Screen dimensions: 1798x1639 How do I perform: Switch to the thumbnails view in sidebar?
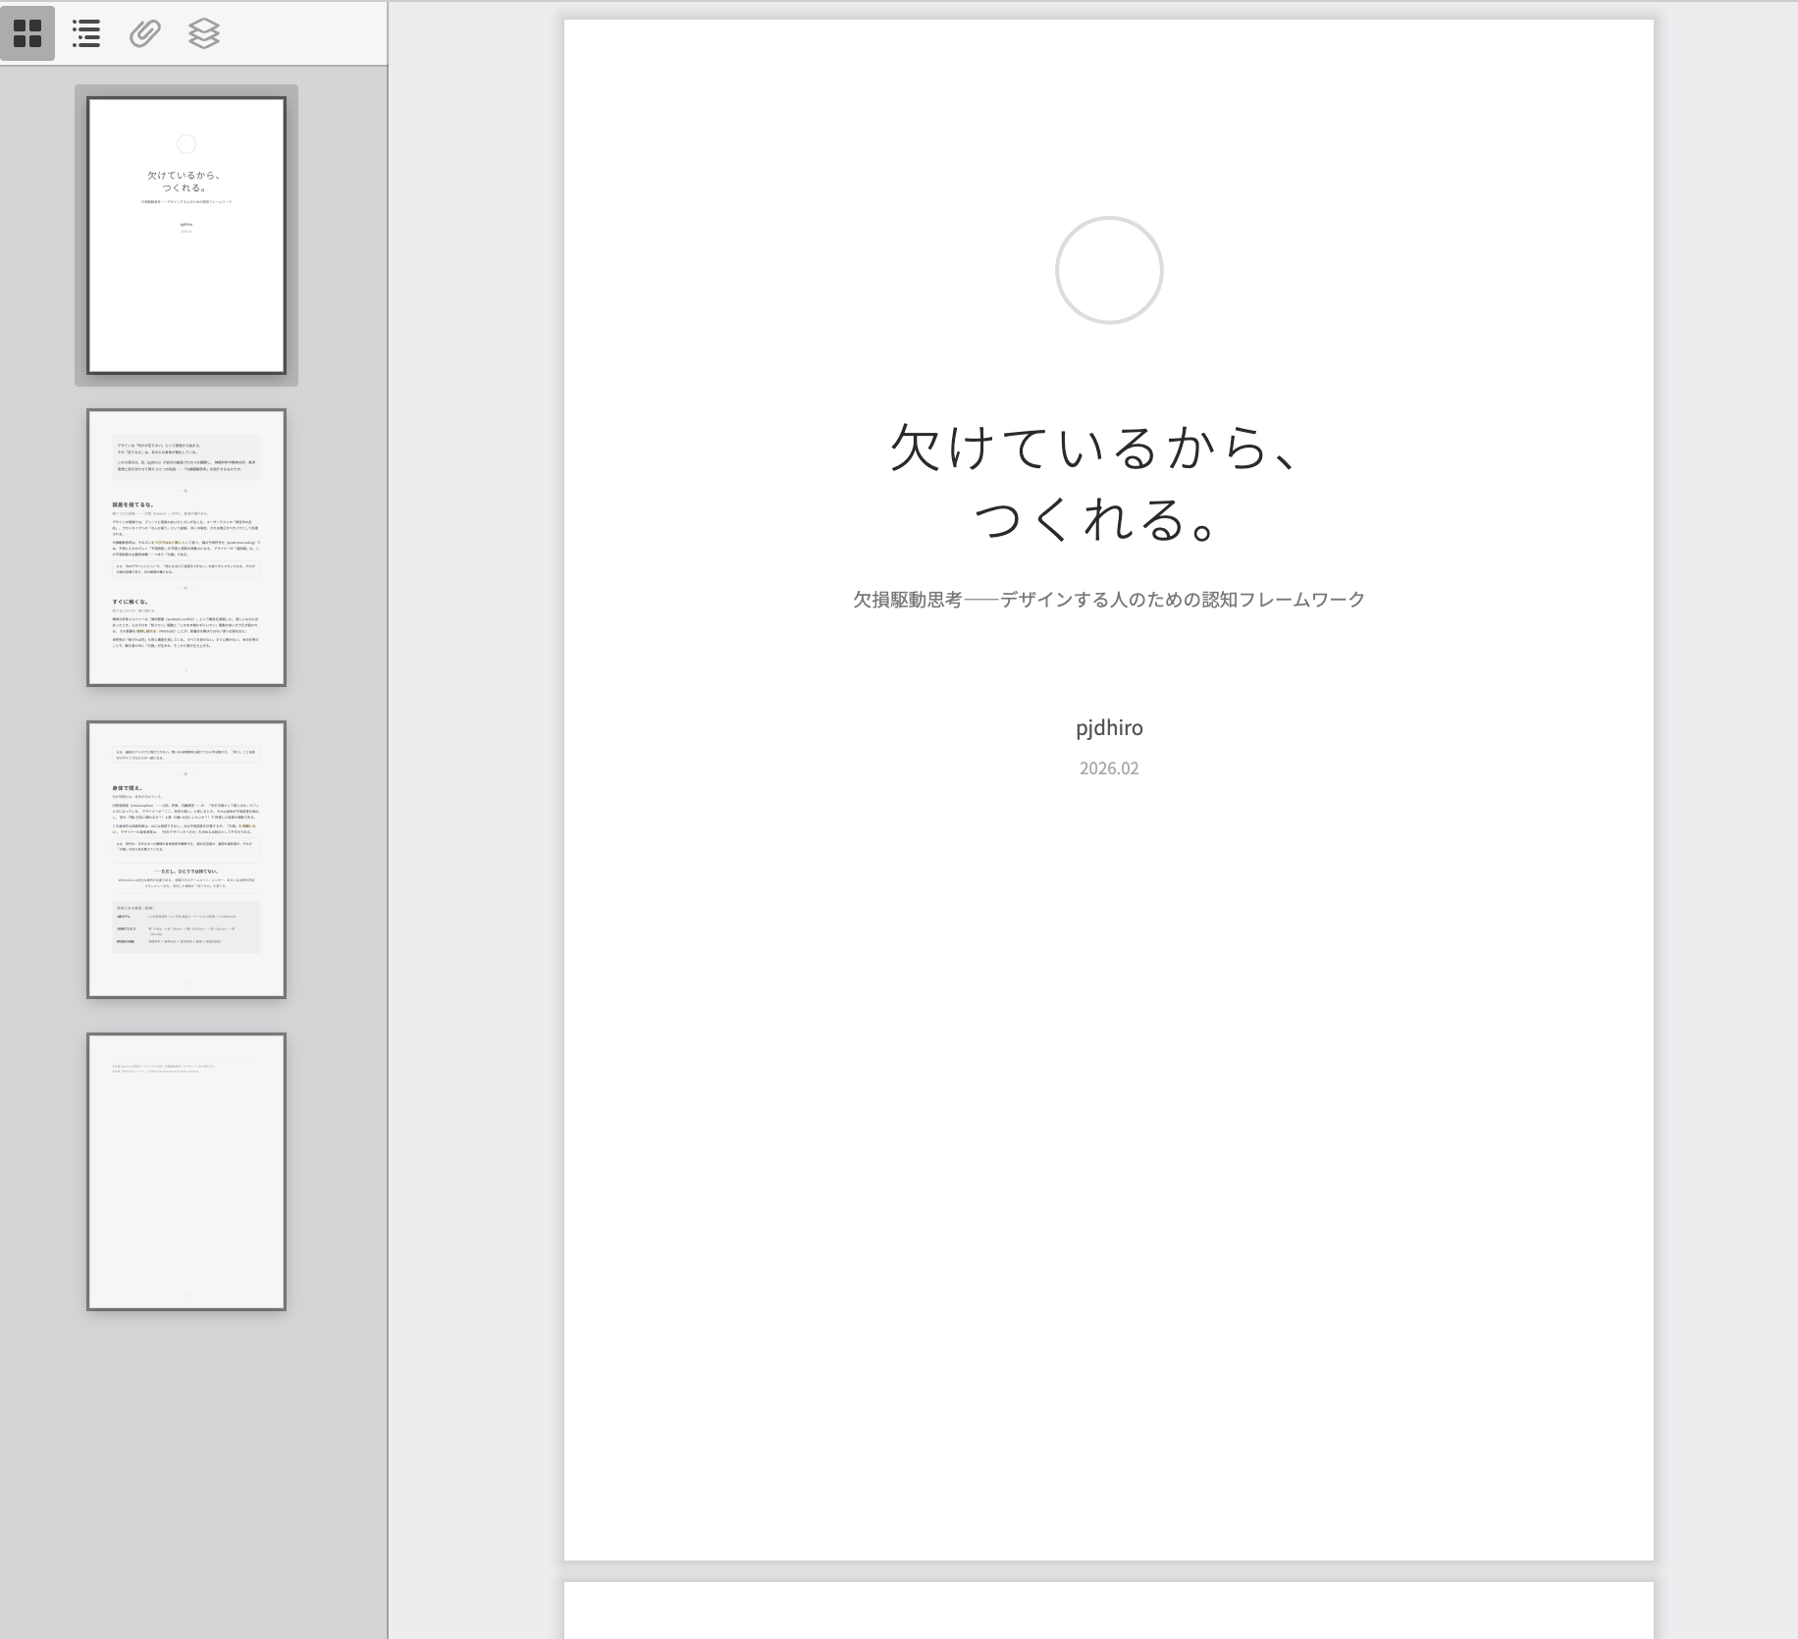pyautogui.click(x=27, y=33)
